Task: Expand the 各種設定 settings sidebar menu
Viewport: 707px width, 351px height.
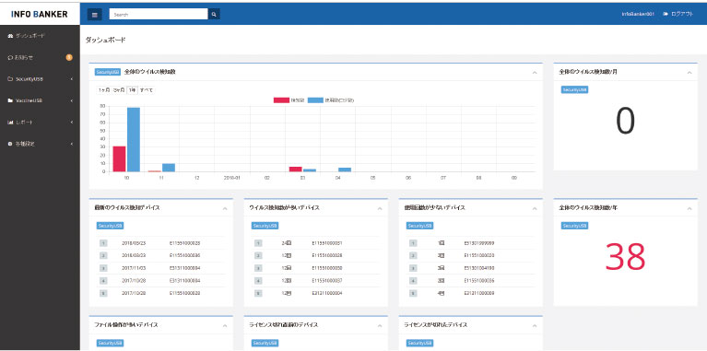Action: (x=40, y=144)
